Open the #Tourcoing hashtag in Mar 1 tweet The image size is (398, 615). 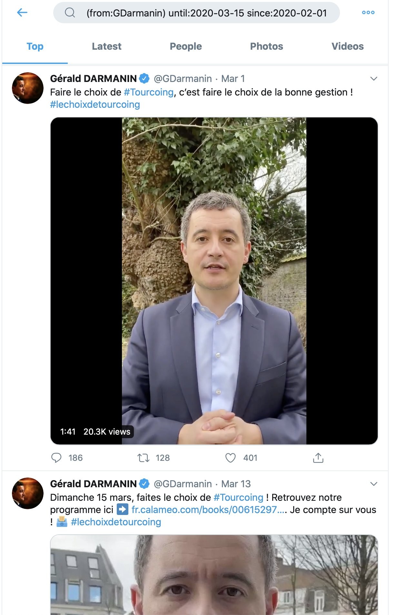coord(149,92)
